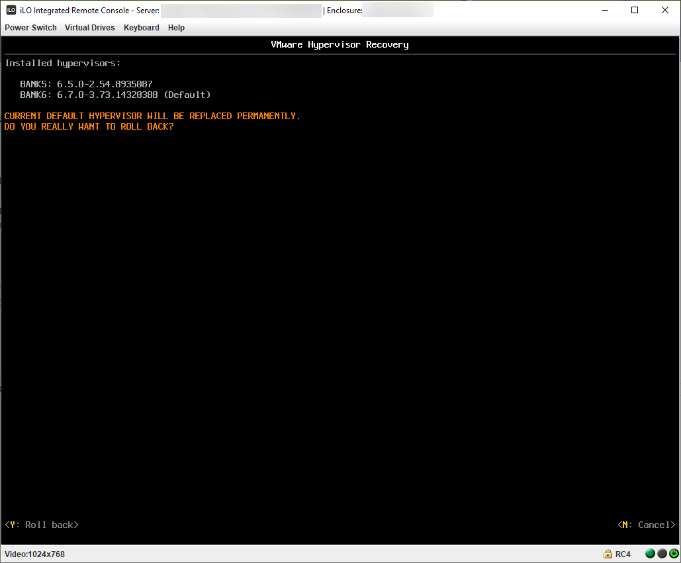
Task: Click the Y: Roll back option
Action: coord(41,525)
